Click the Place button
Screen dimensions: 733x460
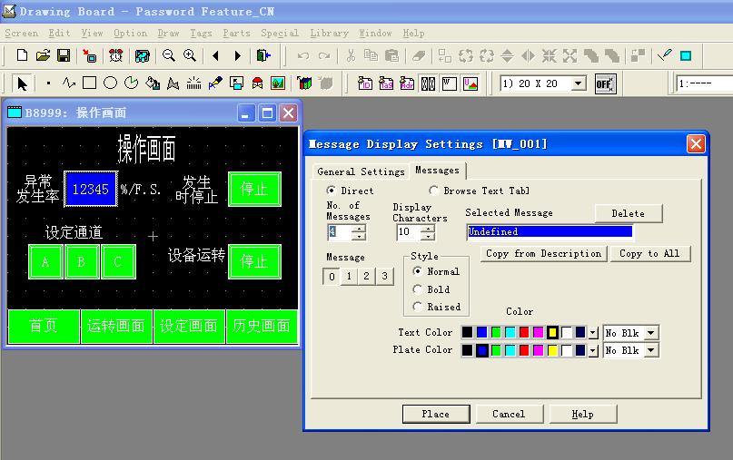(x=435, y=414)
